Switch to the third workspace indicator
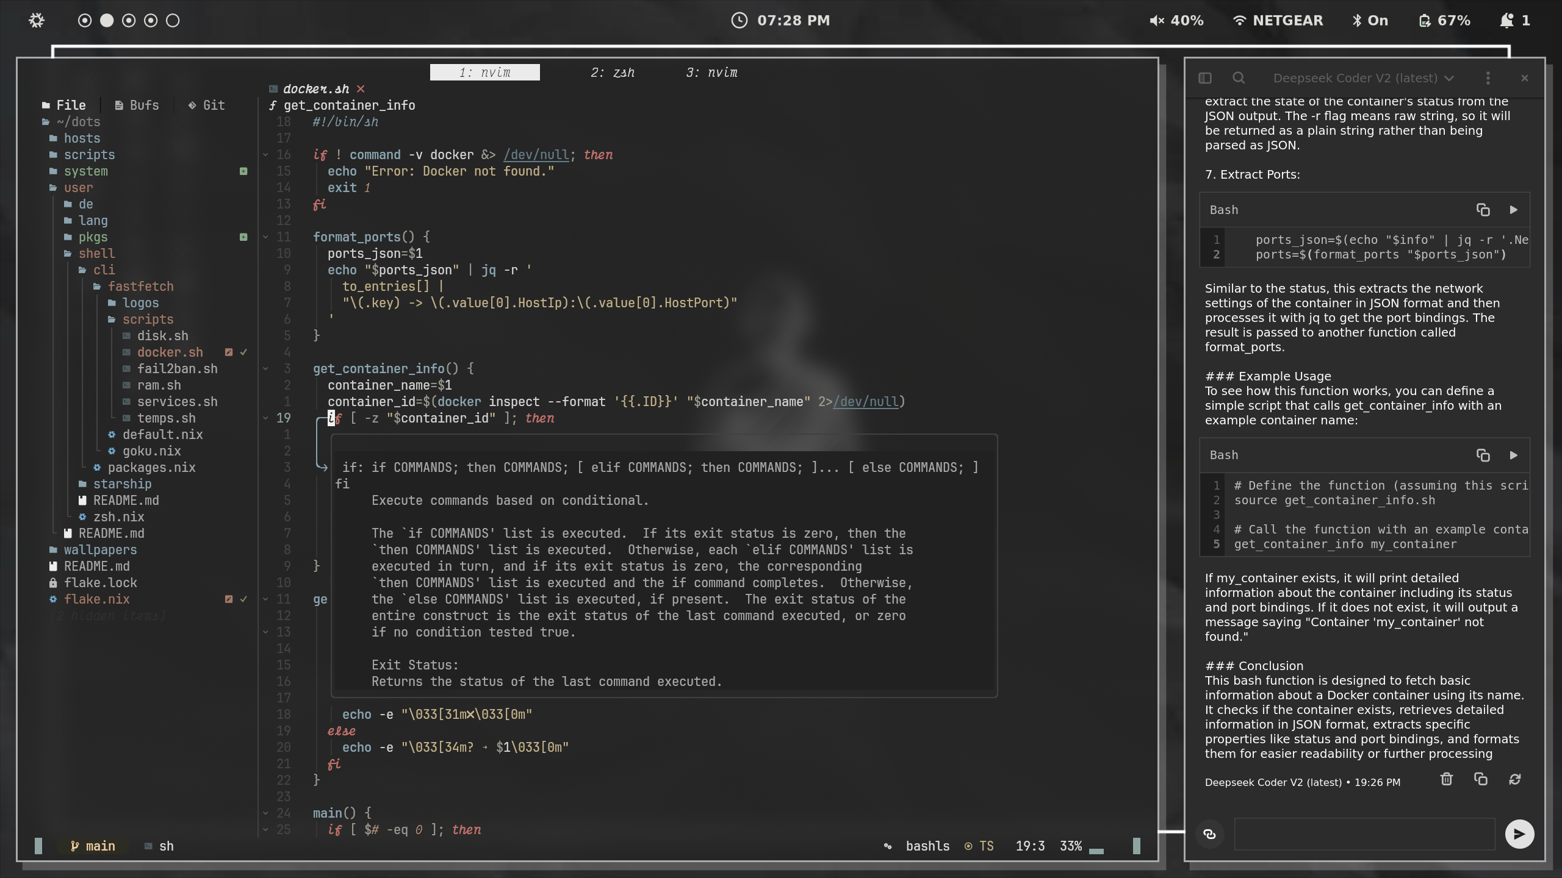 (x=129, y=21)
